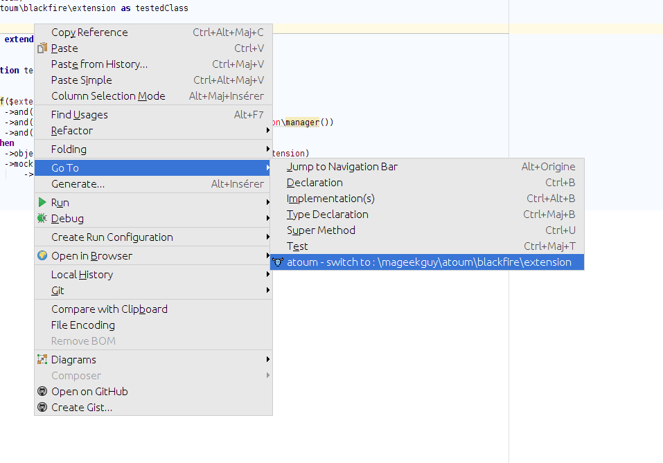Expand the Git submenu arrow
663x463 pixels.
(x=267, y=290)
